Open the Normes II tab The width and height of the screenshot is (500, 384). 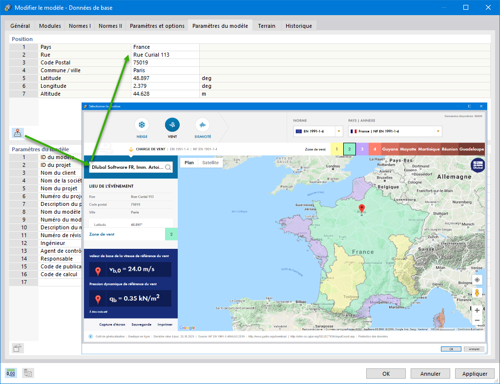[x=110, y=26]
